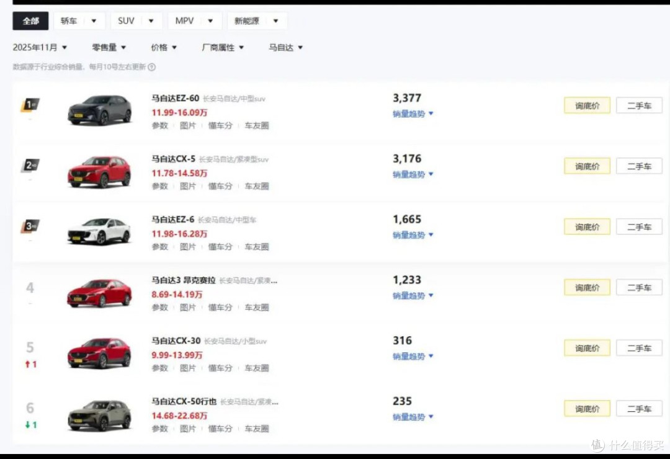Open 车友圈 for 马自达CX-5

(x=257, y=186)
